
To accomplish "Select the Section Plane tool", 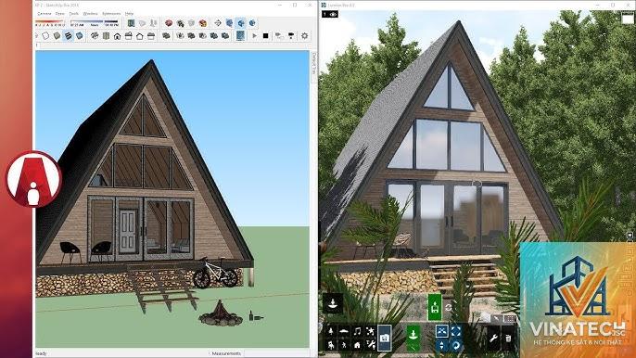I will pyautogui.click(x=131, y=23).
